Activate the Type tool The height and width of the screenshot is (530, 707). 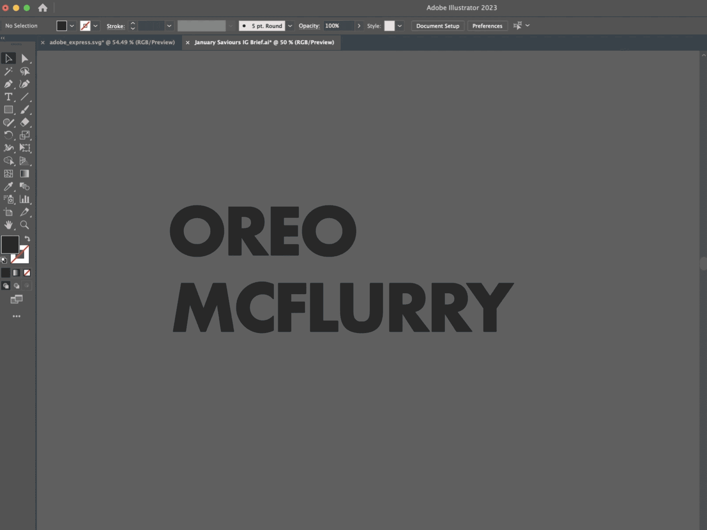[8, 97]
